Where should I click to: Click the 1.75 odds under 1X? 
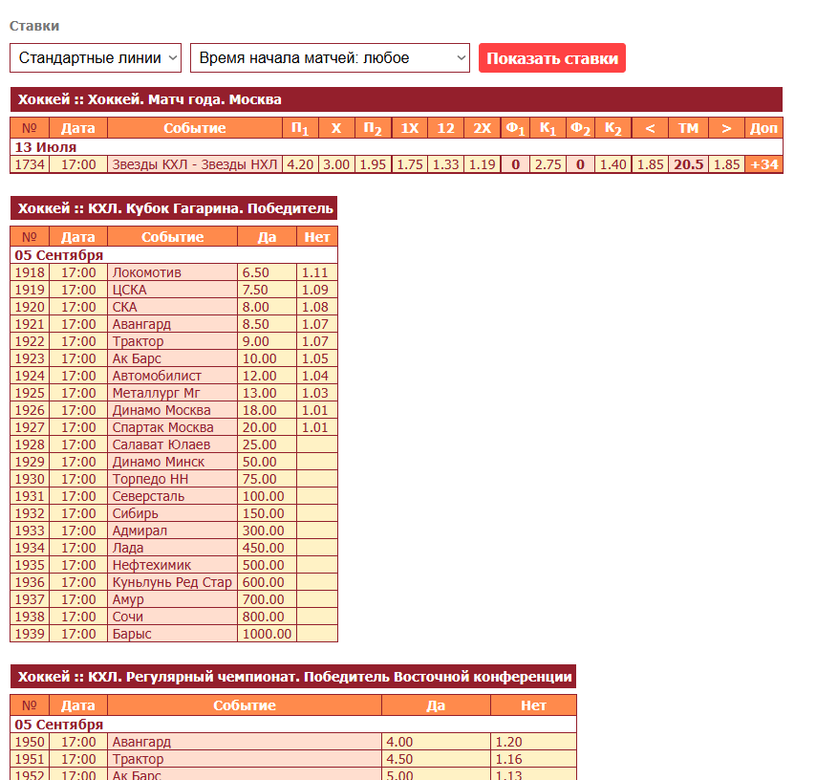[410, 164]
